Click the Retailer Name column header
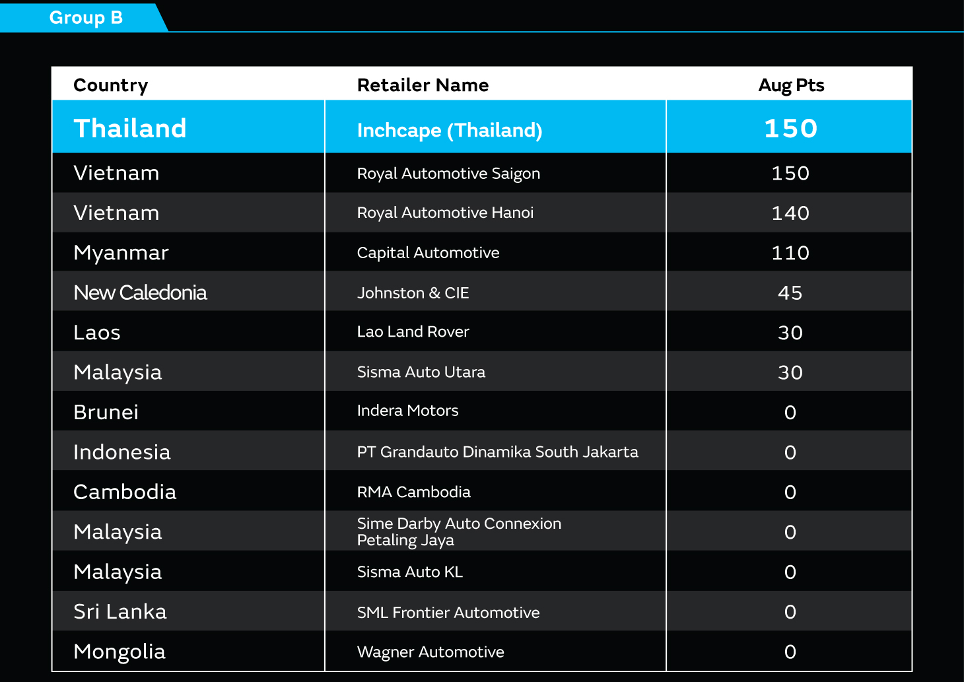 423,85
